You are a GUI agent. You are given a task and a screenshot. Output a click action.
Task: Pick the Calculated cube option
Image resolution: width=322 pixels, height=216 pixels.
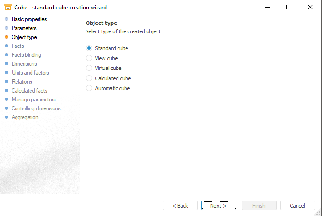tap(89, 78)
